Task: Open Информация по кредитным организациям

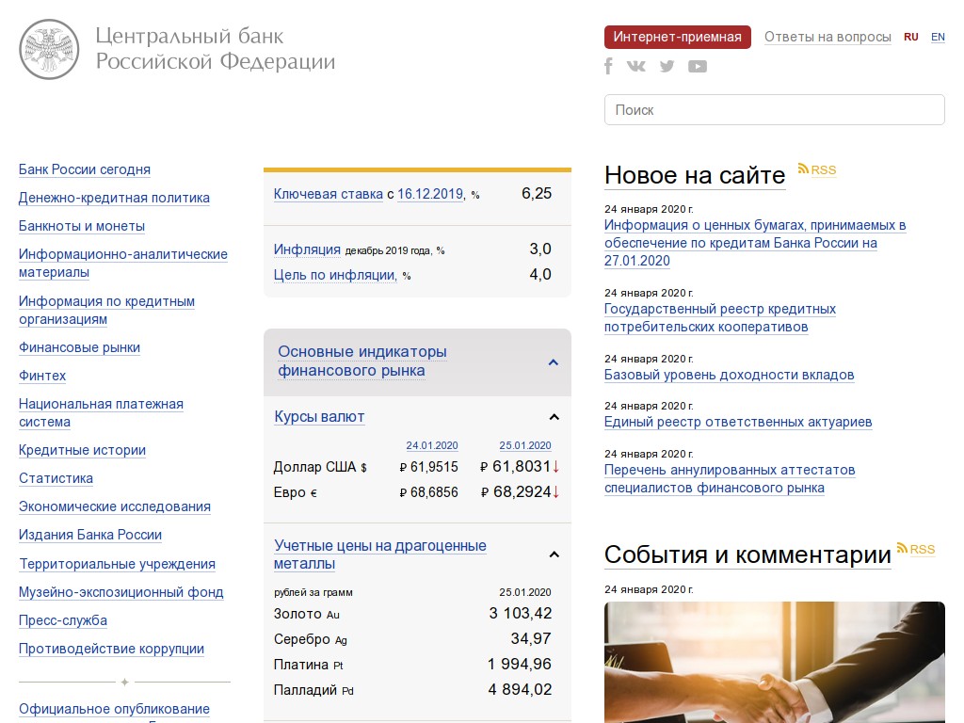Action: 106,311
